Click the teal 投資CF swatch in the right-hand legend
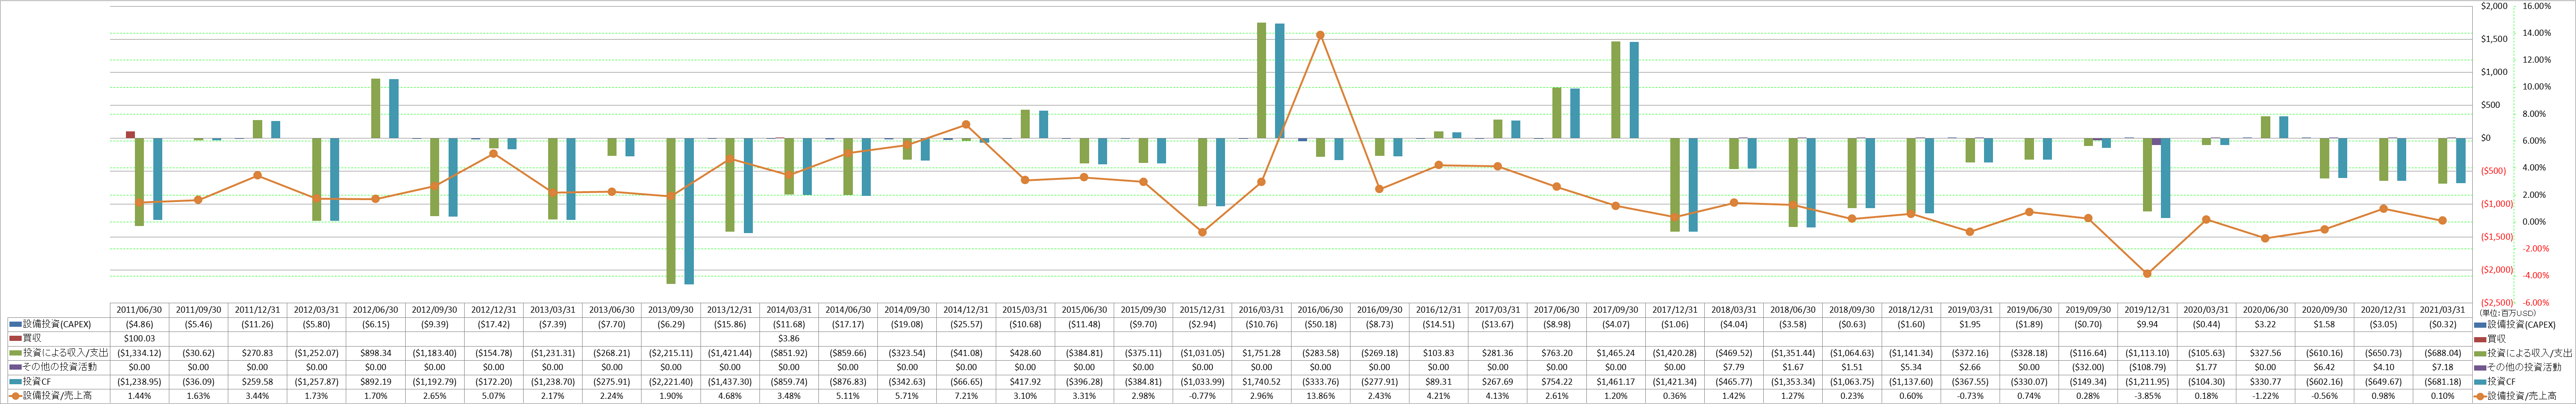2576x404 pixels. 2480,381
